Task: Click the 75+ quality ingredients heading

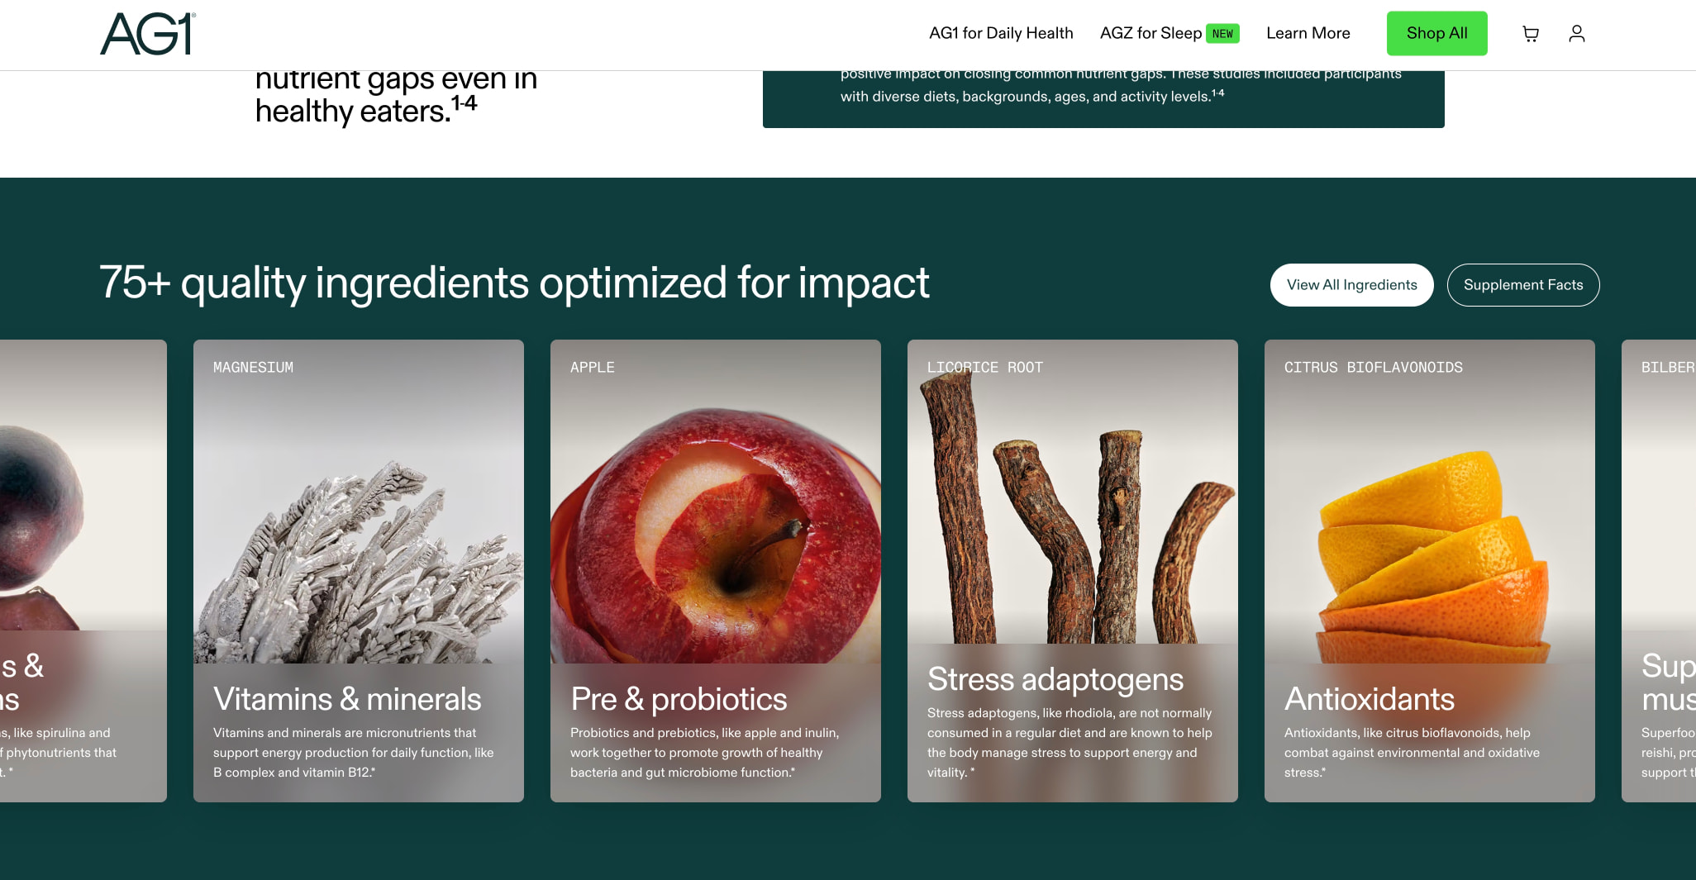Action: [514, 283]
